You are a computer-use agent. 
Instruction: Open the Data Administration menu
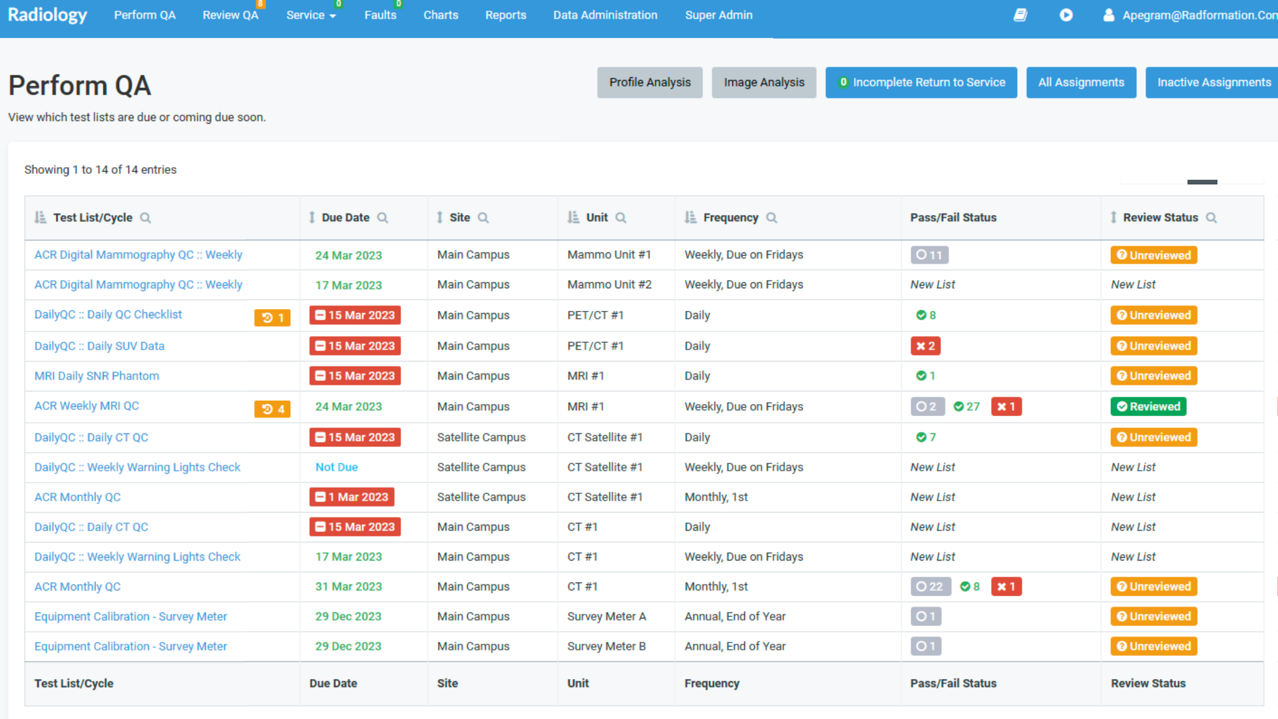[604, 15]
